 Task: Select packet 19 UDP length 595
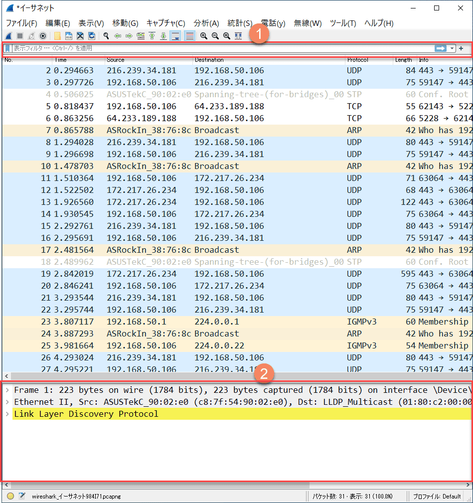[237, 274]
